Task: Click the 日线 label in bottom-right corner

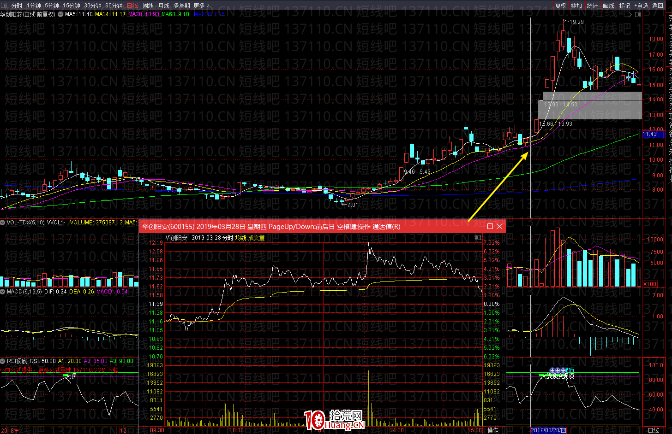Action: click(x=654, y=430)
